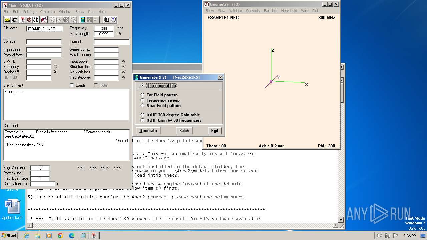This screenshot has width=427, height=240.
Task: Click Notepad horizontal scrollbar right arrow
Action: [336, 225]
